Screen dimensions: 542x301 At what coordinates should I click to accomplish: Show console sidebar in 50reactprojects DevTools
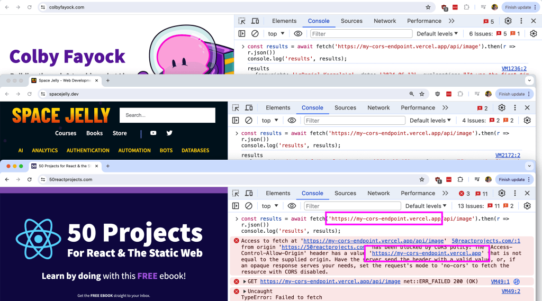pos(236,206)
